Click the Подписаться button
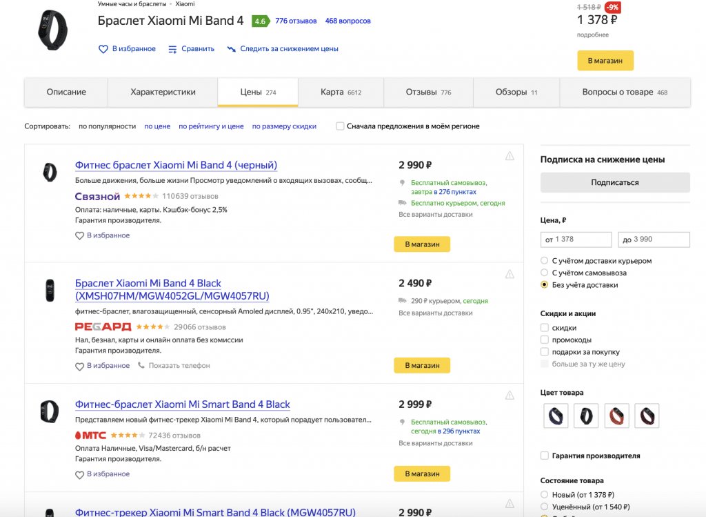Image resolution: width=706 pixels, height=517 pixels. coord(615,183)
